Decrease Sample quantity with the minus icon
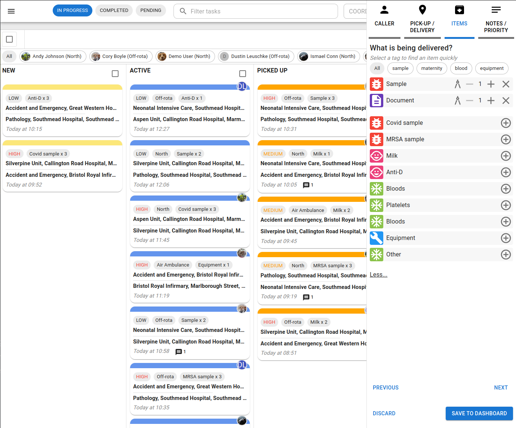 [x=470, y=84]
